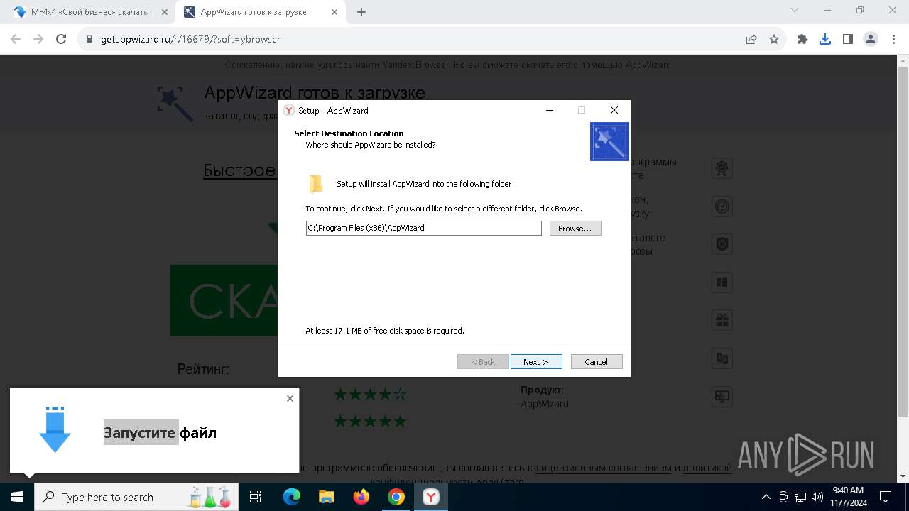Open Task View on the taskbar
Screen dimensions: 909x511
point(256,497)
